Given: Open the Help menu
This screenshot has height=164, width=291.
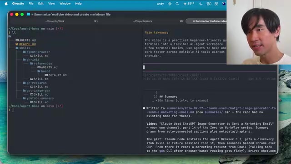Looking at the screenshot, I should click(x=78, y=4).
